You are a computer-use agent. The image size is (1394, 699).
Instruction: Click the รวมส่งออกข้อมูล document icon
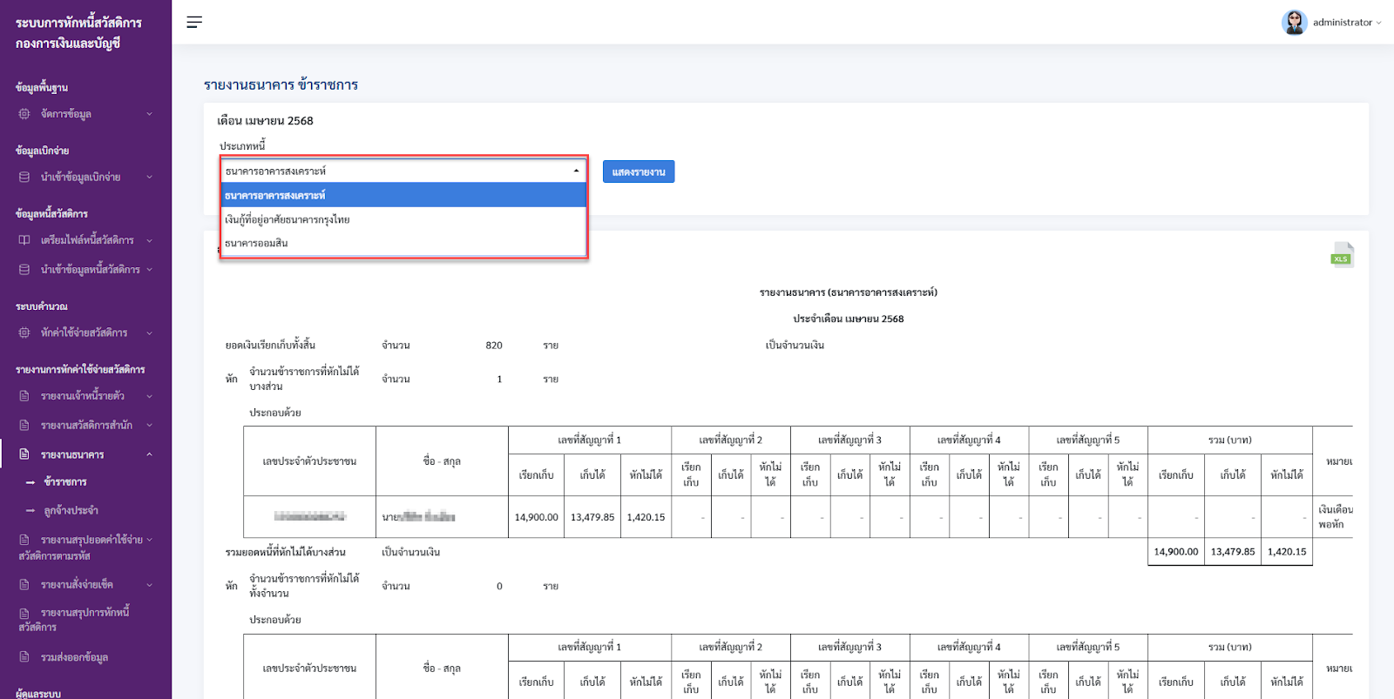pos(24,657)
